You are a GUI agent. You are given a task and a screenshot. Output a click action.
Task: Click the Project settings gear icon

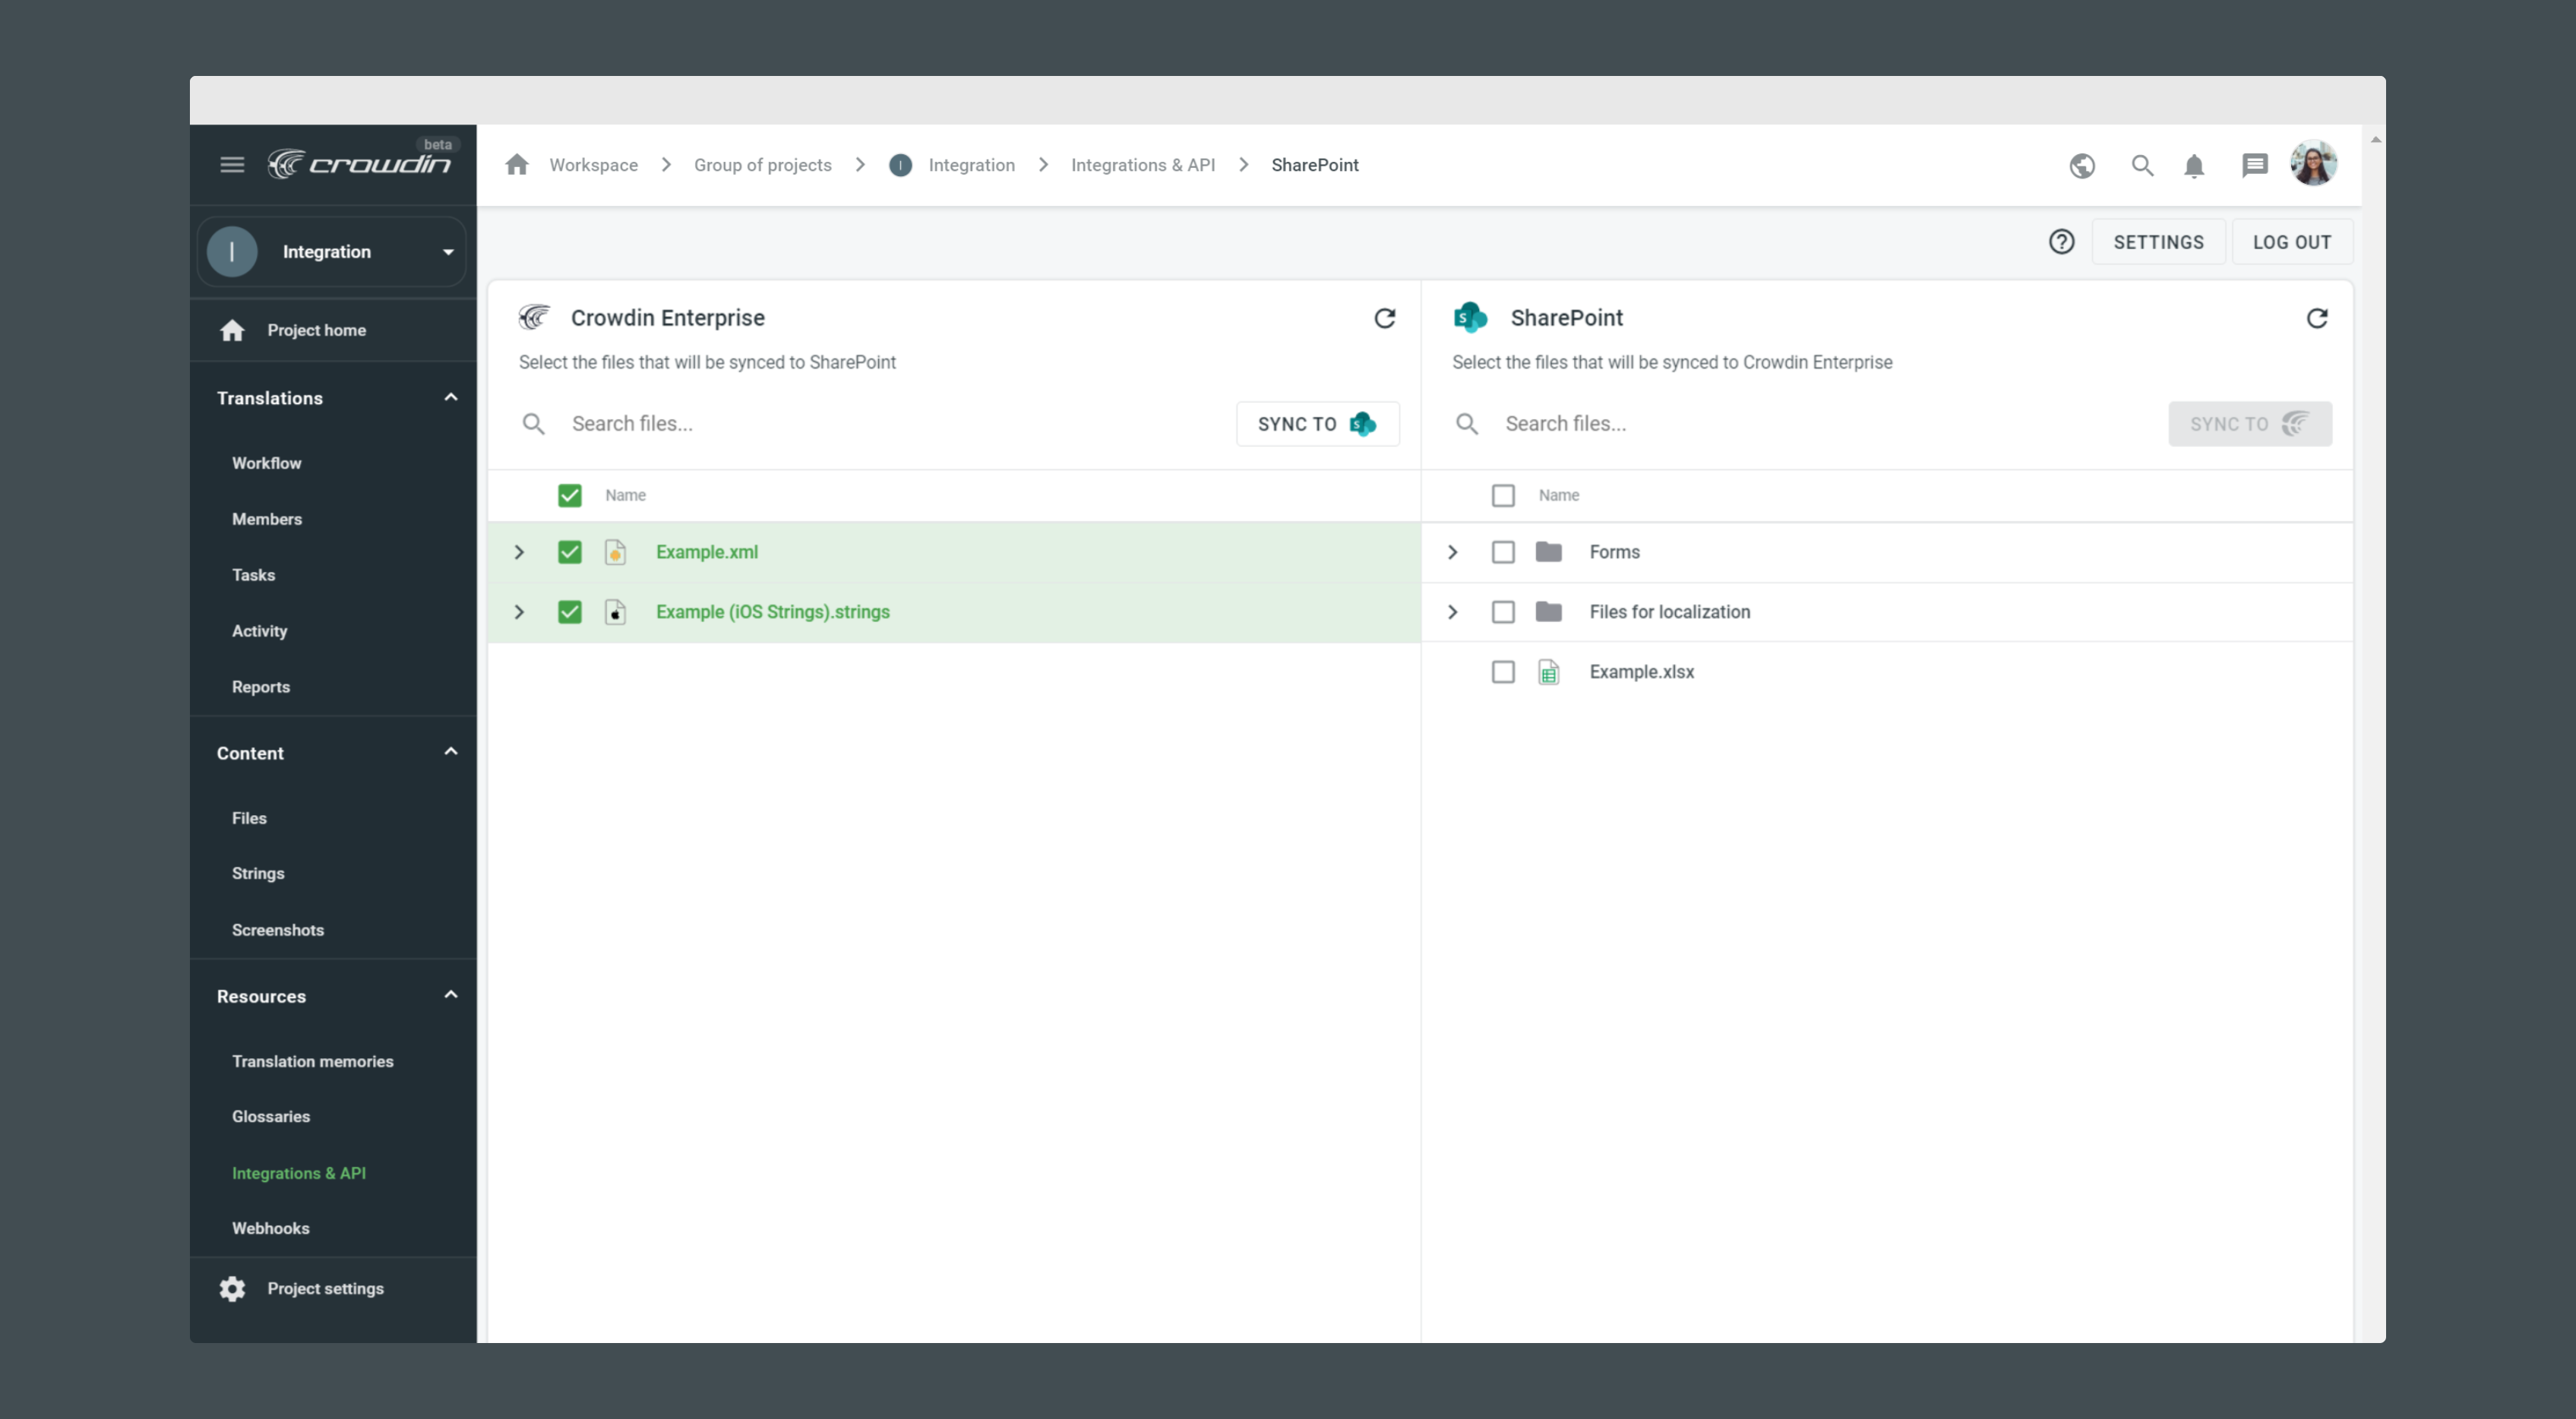(232, 1289)
